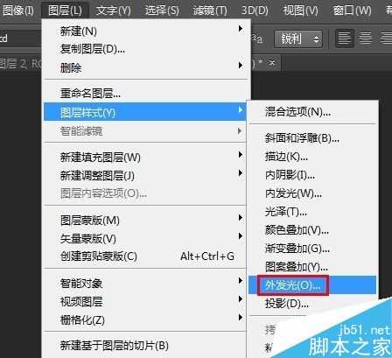The width and height of the screenshot is (392, 358).
Task: Open the 锐利 anti-alias dropdown
Action: [x=298, y=39]
